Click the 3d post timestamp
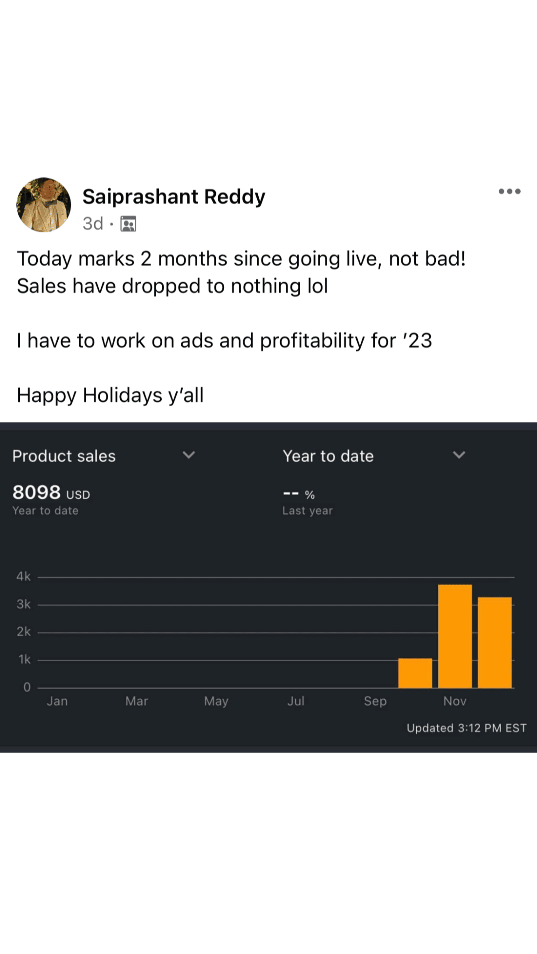The width and height of the screenshot is (537, 954). pos(93,224)
